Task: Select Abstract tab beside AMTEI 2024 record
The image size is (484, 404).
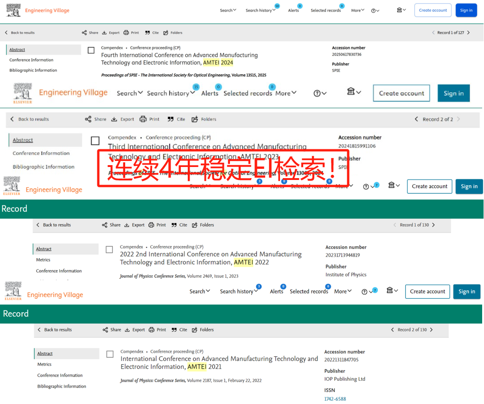Action: [x=44, y=50]
